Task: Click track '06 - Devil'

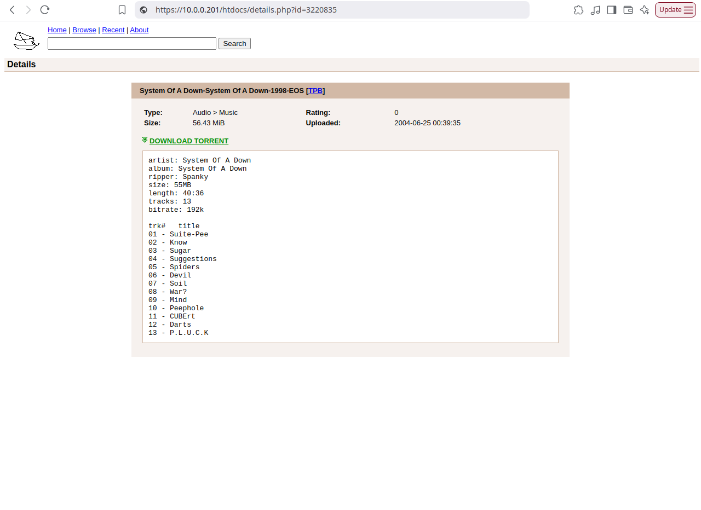Action: 170,275
